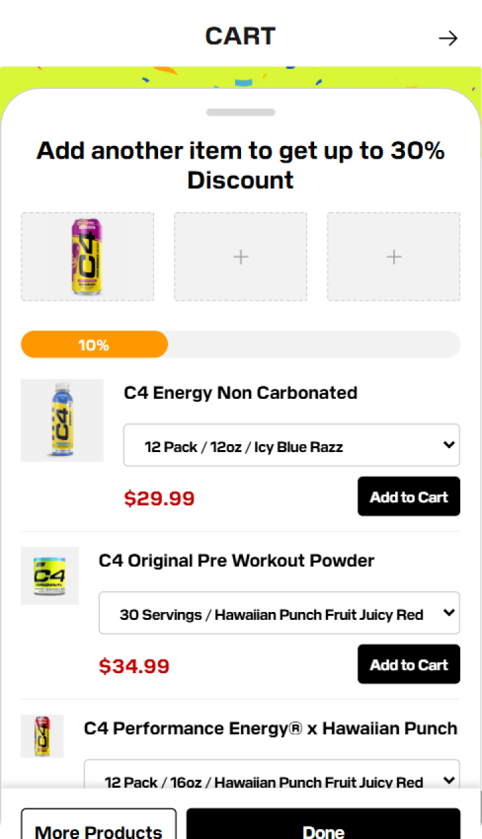Screen dimensions: 482x839
Task: Open C4 Energy Non Carbonated product image
Action: point(62,420)
